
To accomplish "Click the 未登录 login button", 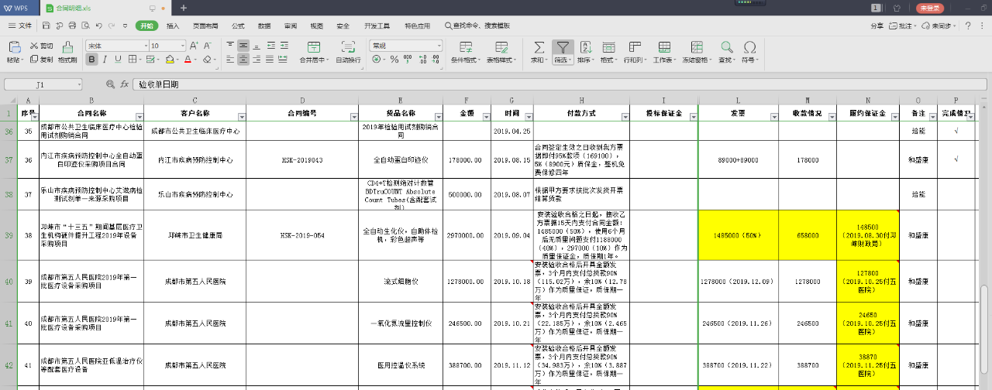I will pos(930,8).
